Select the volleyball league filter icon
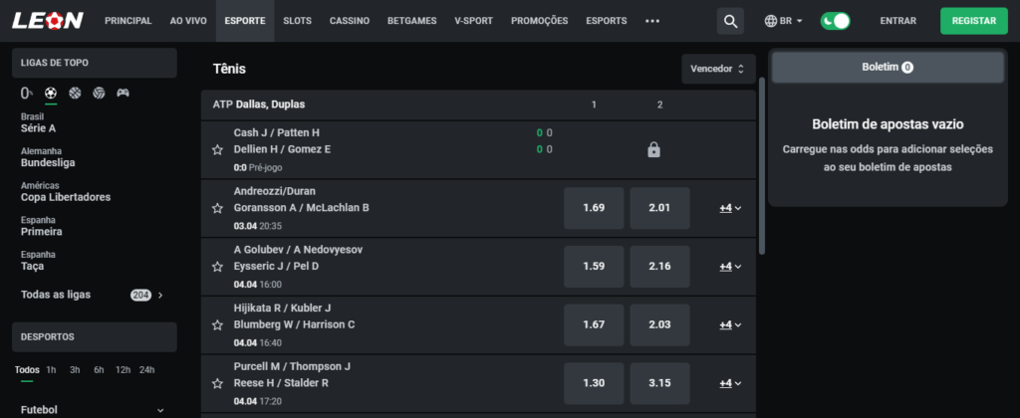Screen dimensions: 1020x418 [99, 94]
